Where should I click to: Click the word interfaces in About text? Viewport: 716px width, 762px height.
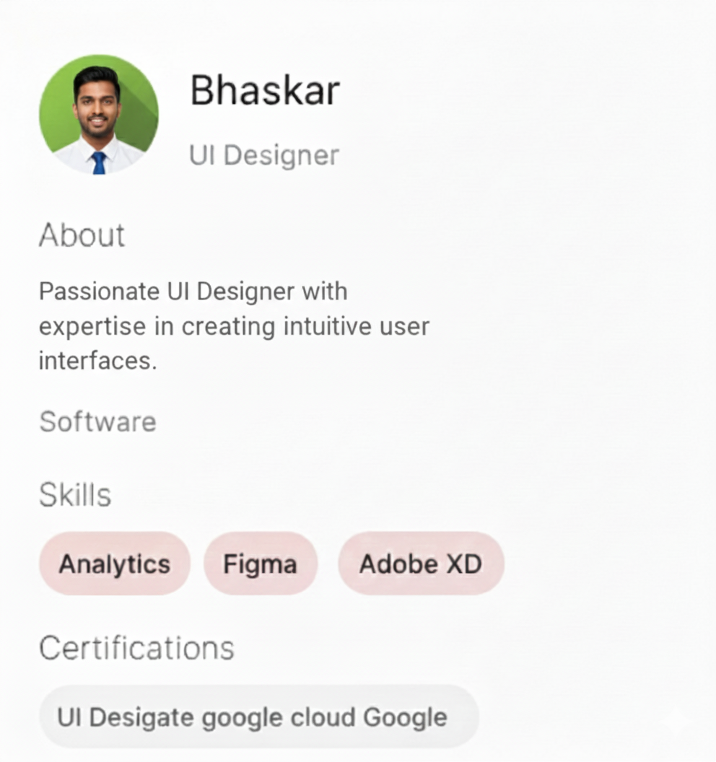(x=97, y=360)
